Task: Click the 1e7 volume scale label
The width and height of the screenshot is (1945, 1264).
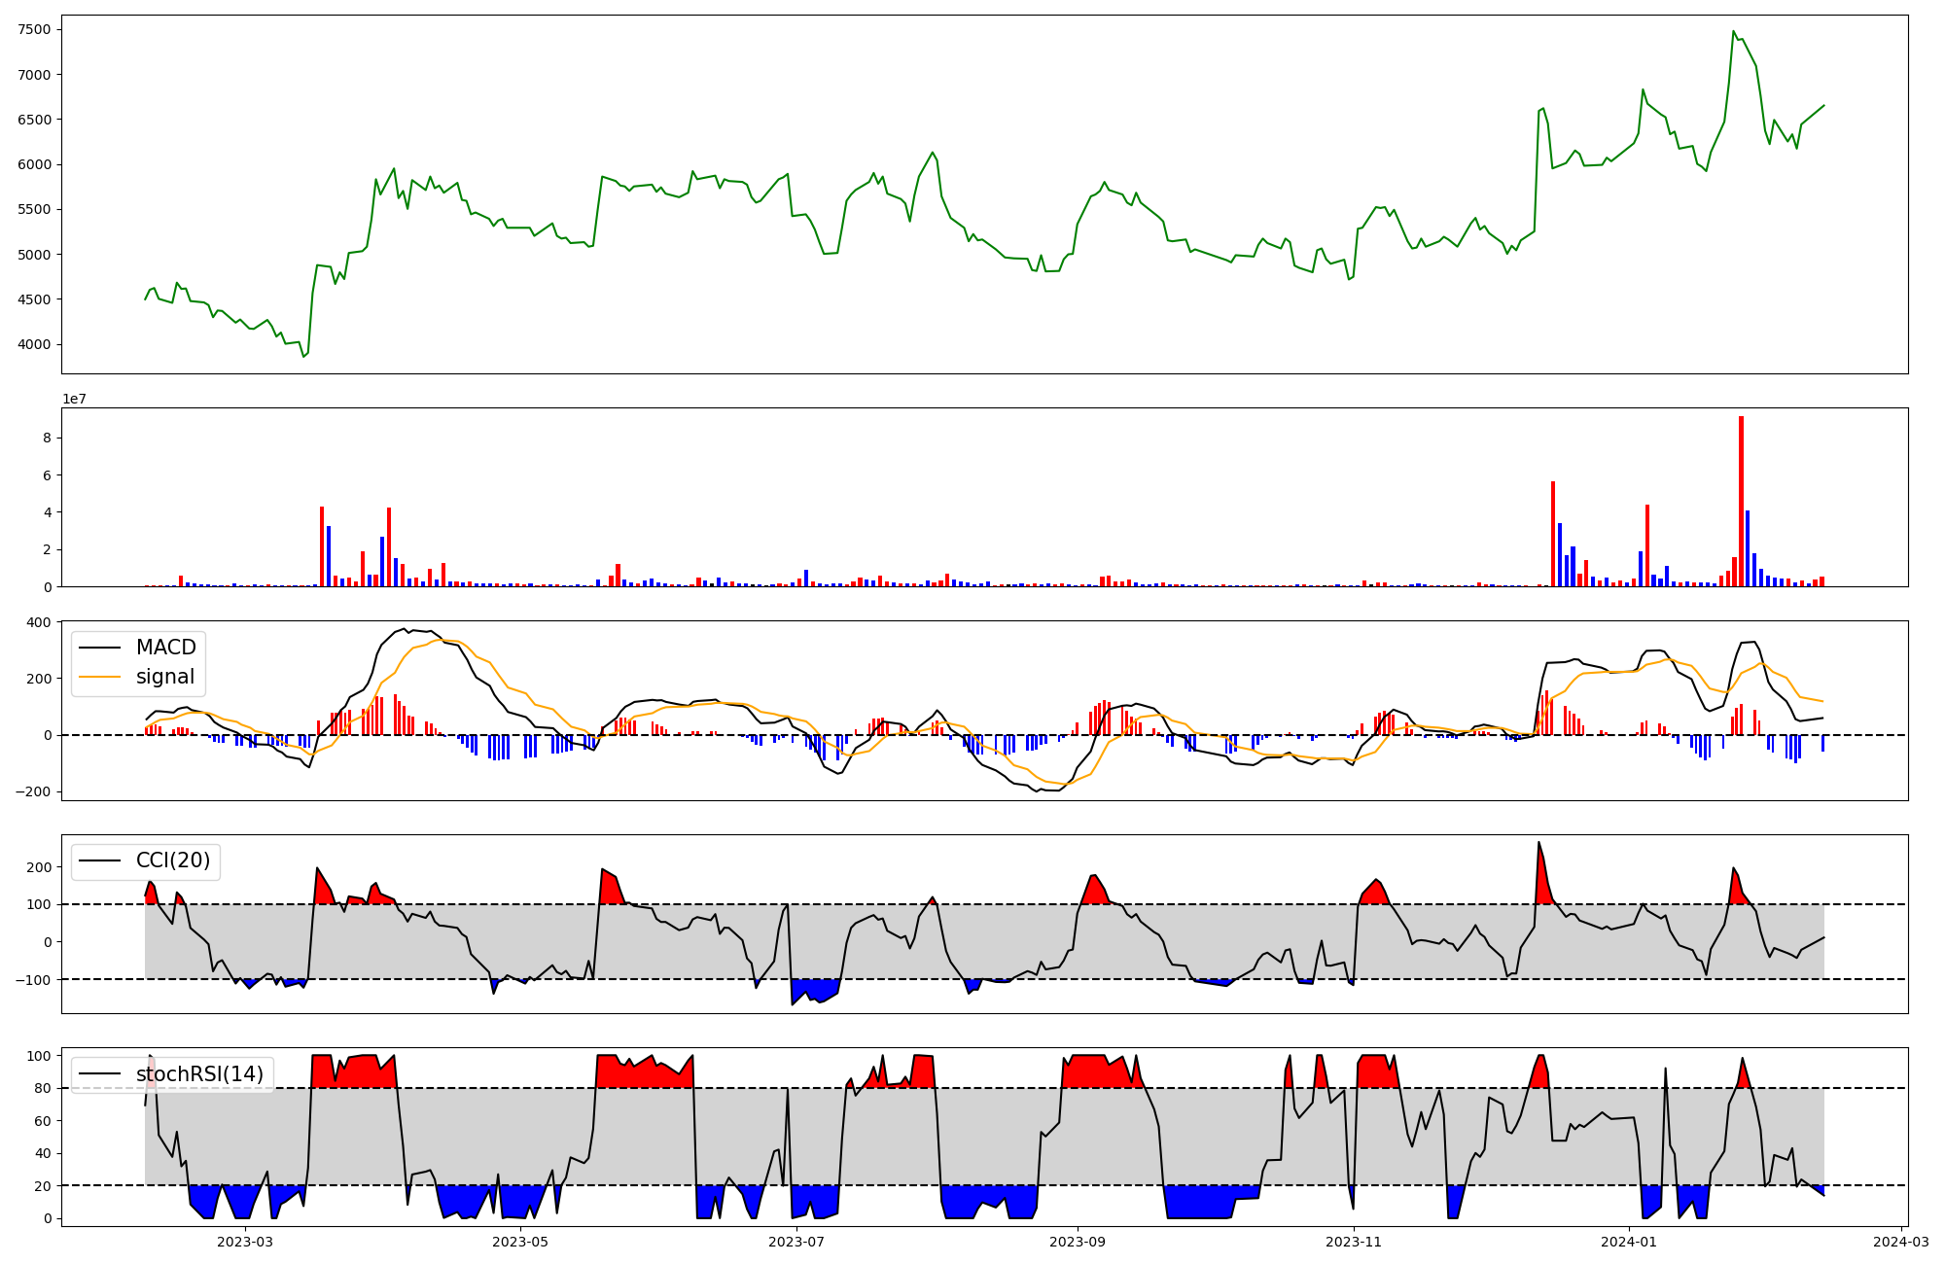Action: [x=74, y=399]
